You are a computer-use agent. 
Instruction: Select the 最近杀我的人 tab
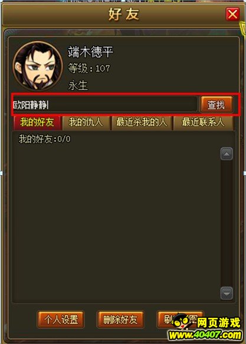tap(142, 122)
